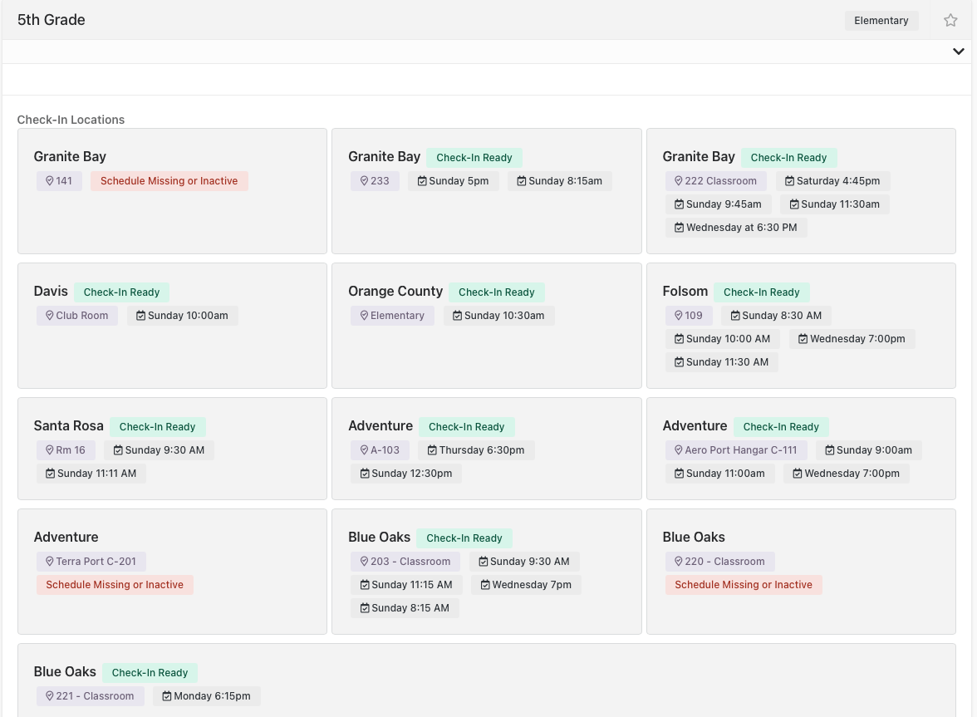Click the red Schedule Missing badge under room 141
This screenshot has width=977, height=717.
[x=169, y=180]
